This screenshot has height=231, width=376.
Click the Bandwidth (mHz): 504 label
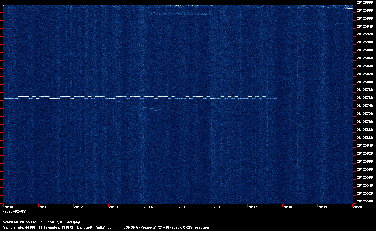pos(95,227)
